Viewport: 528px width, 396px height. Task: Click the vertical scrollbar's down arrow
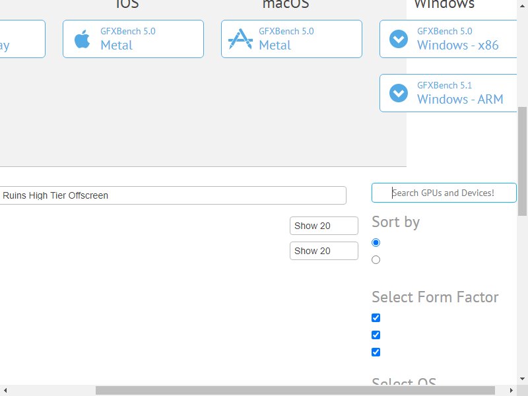(522, 379)
